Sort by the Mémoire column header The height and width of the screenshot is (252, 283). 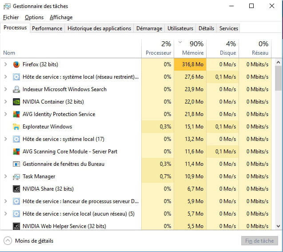[190, 49]
